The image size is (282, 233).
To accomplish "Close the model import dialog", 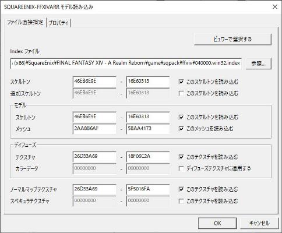I will [275, 7].
